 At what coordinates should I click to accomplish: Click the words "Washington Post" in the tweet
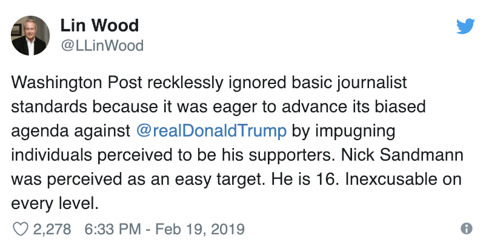pos(76,83)
